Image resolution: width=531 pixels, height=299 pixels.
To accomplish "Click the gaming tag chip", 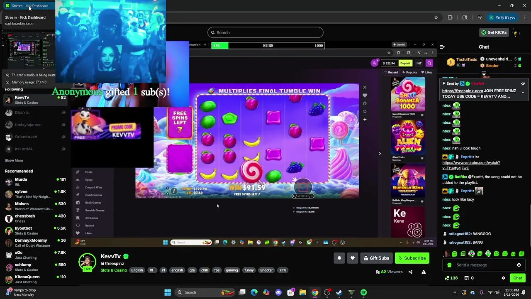I will point(232,270).
